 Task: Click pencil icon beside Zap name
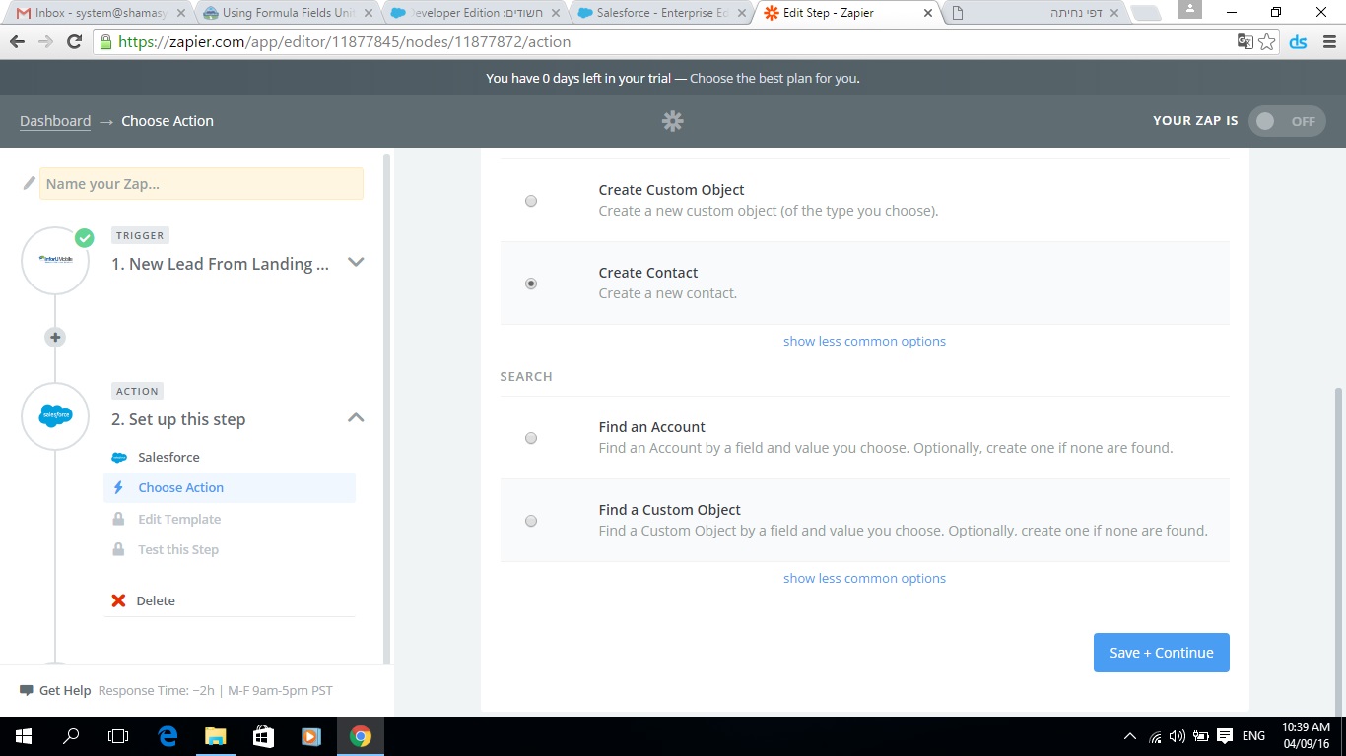(x=30, y=183)
